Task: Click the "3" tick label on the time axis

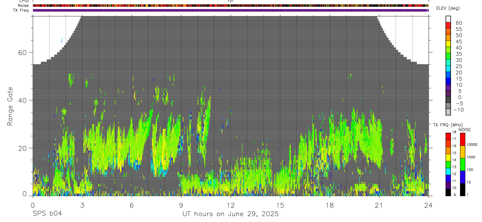Action: point(82,205)
